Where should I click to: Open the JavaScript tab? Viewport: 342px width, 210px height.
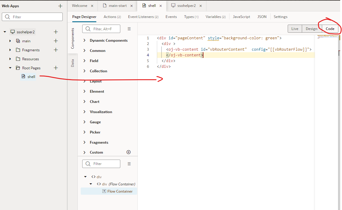pos(241,17)
